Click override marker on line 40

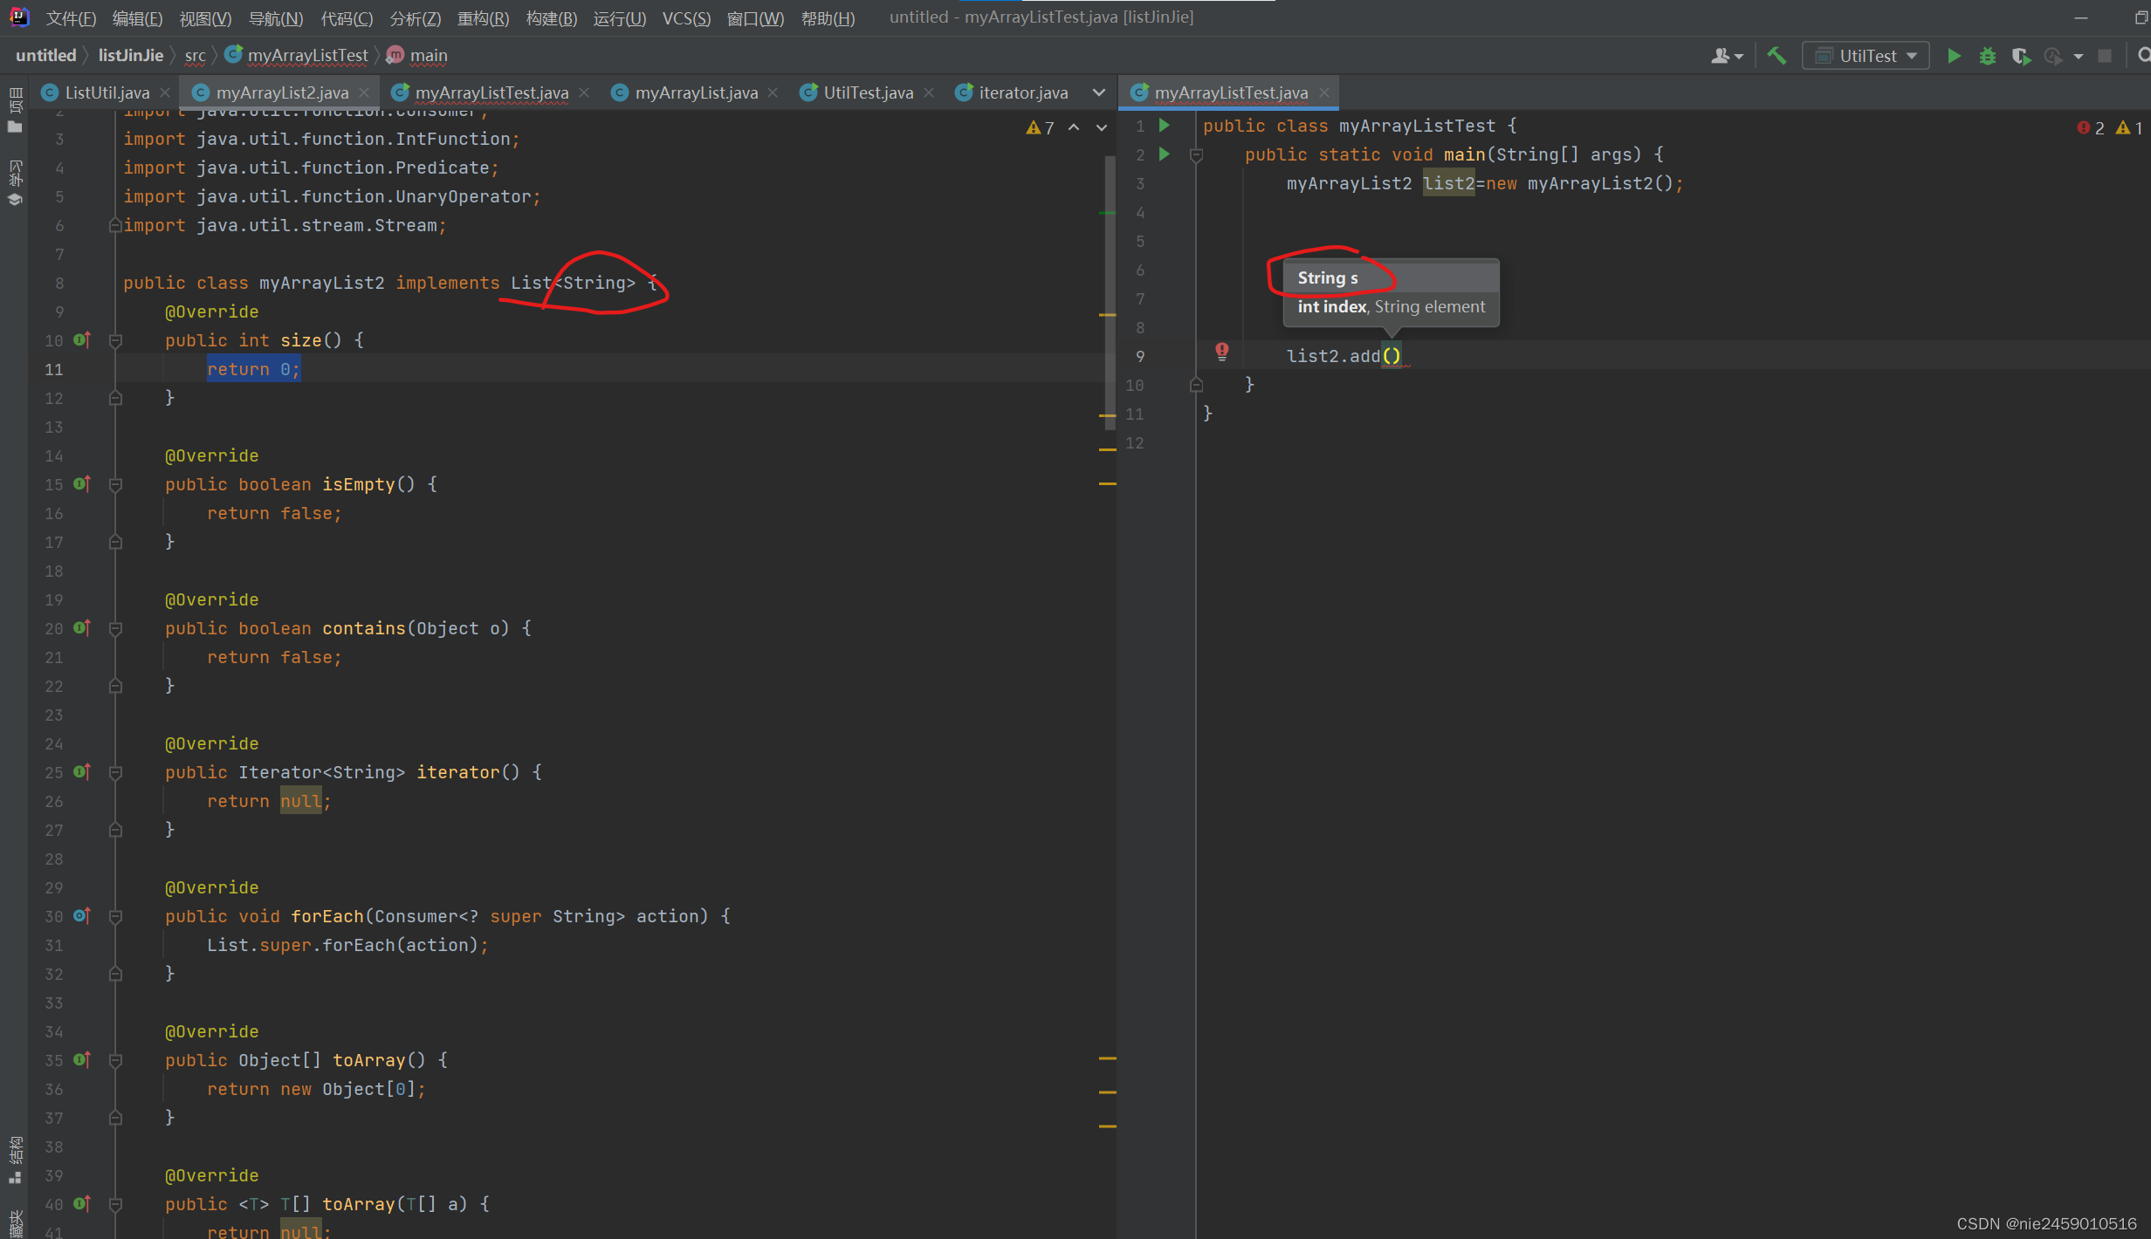[82, 1203]
